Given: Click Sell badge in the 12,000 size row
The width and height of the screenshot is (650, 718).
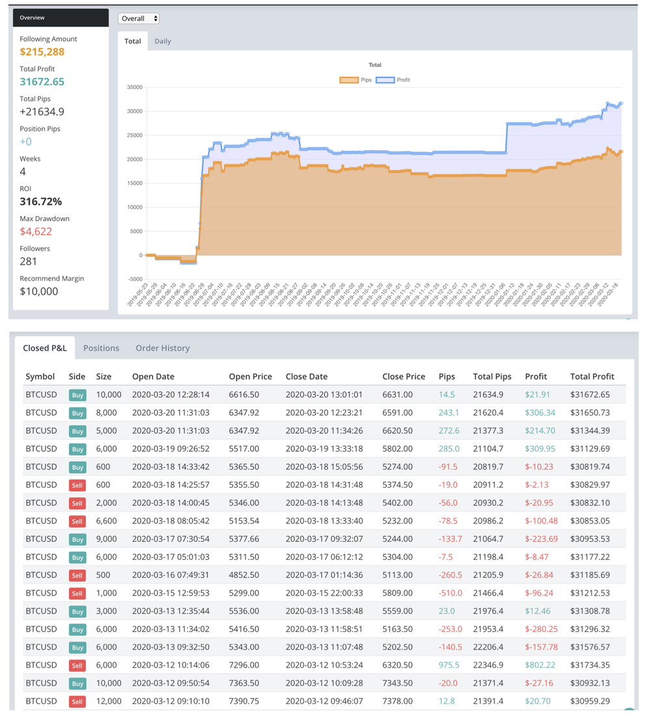Looking at the screenshot, I should (77, 702).
